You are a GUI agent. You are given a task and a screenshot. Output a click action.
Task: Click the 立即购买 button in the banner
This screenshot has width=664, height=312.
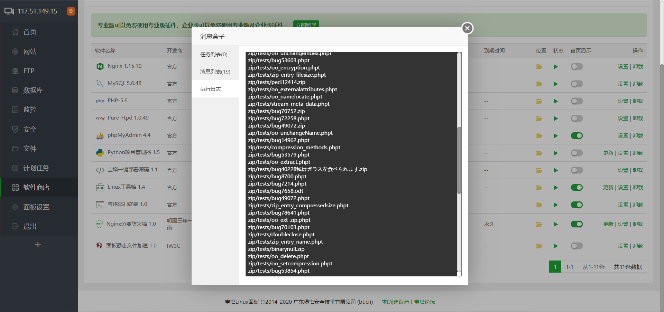point(306,25)
